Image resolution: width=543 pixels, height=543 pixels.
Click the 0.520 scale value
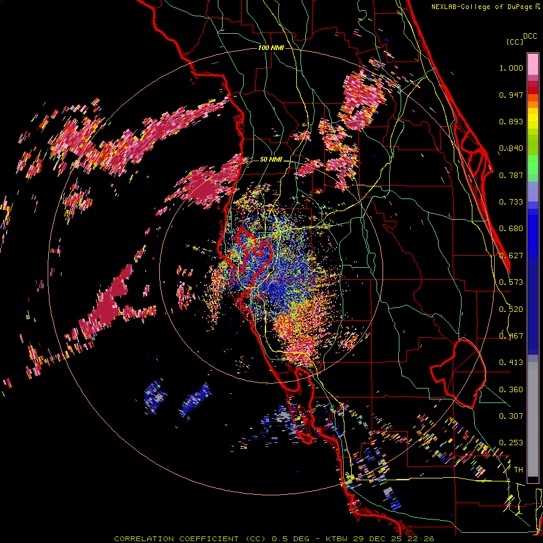tap(511, 310)
